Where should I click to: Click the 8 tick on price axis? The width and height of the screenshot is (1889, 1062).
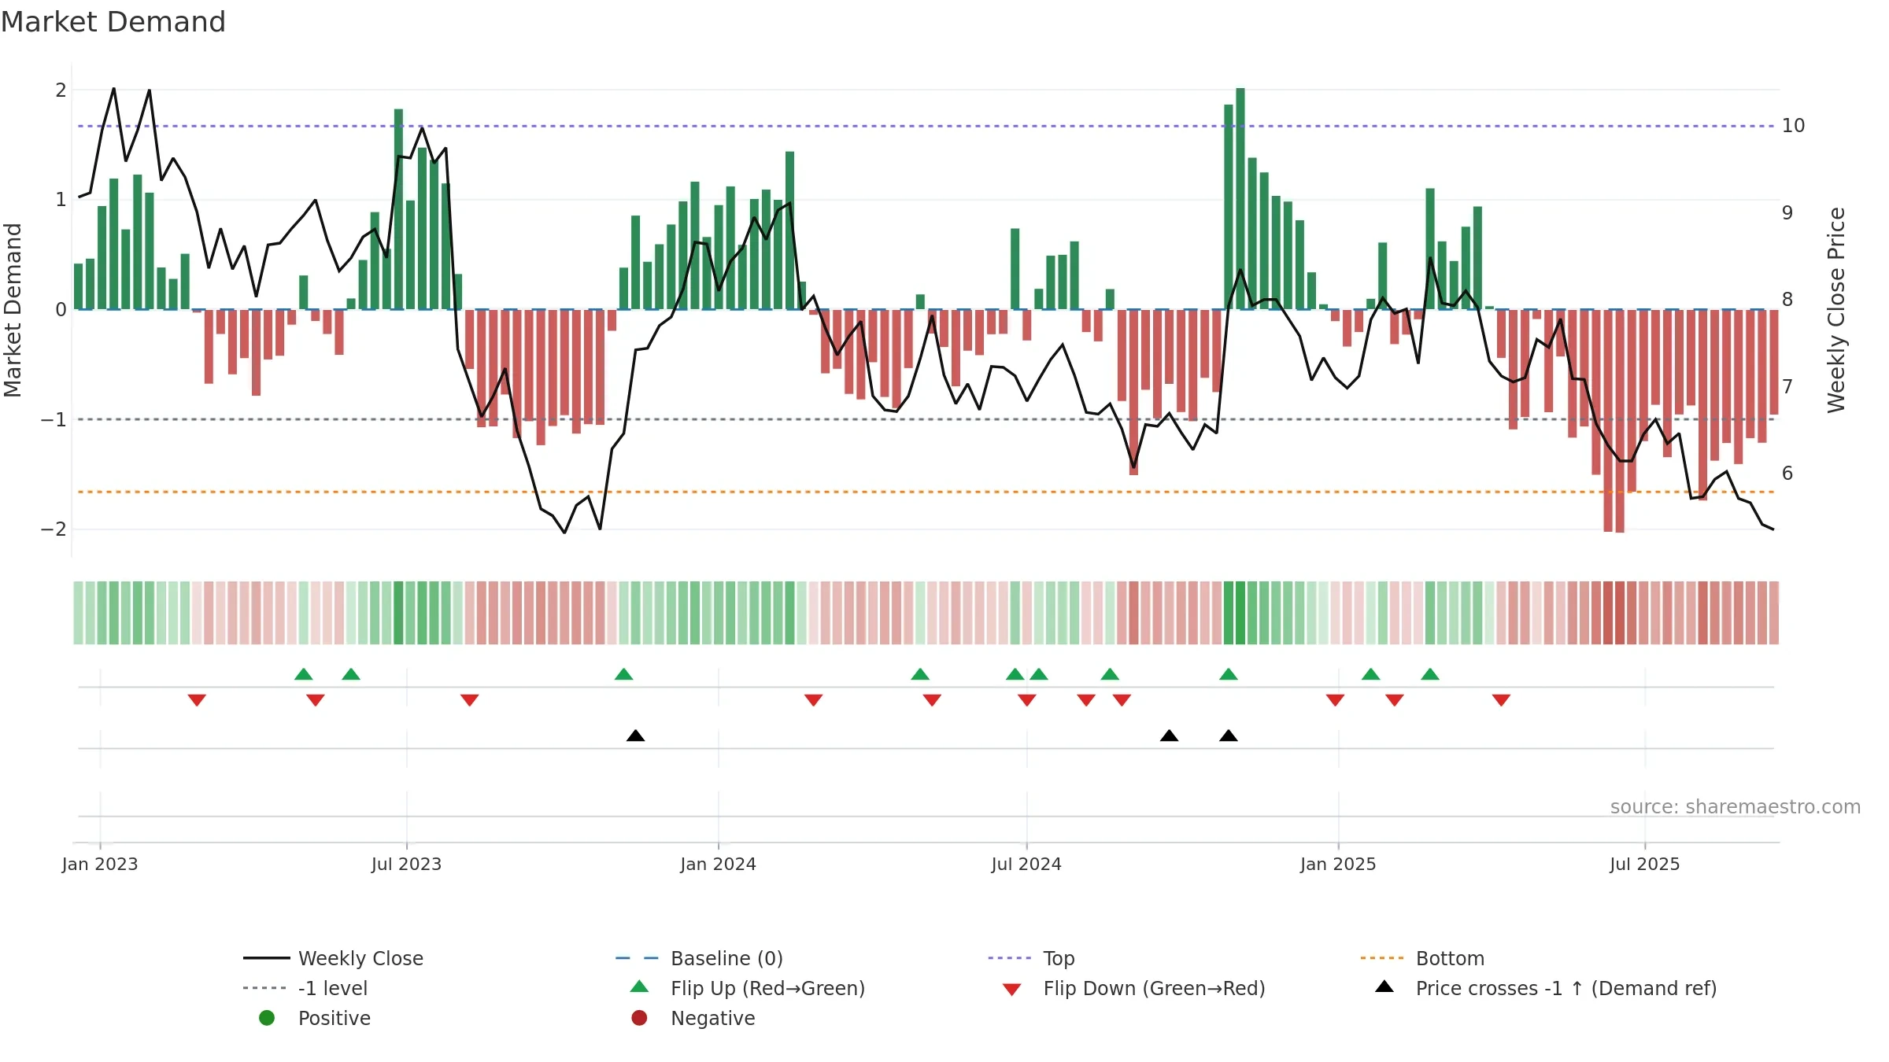point(1787,300)
